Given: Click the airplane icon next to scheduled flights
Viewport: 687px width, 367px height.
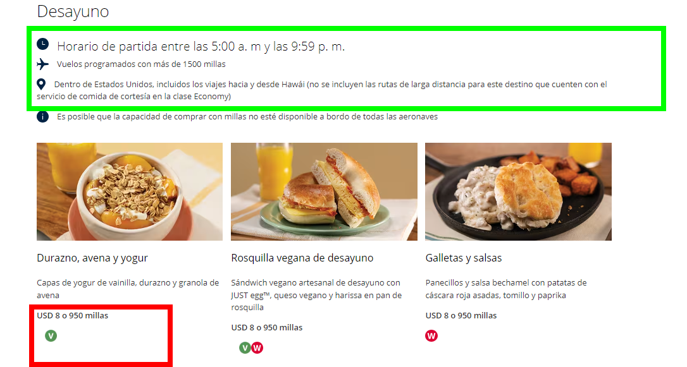Looking at the screenshot, I should (42, 64).
